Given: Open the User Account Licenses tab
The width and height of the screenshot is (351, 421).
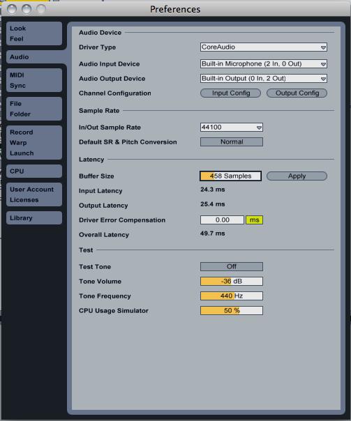Looking at the screenshot, I should [x=34, y=194].
